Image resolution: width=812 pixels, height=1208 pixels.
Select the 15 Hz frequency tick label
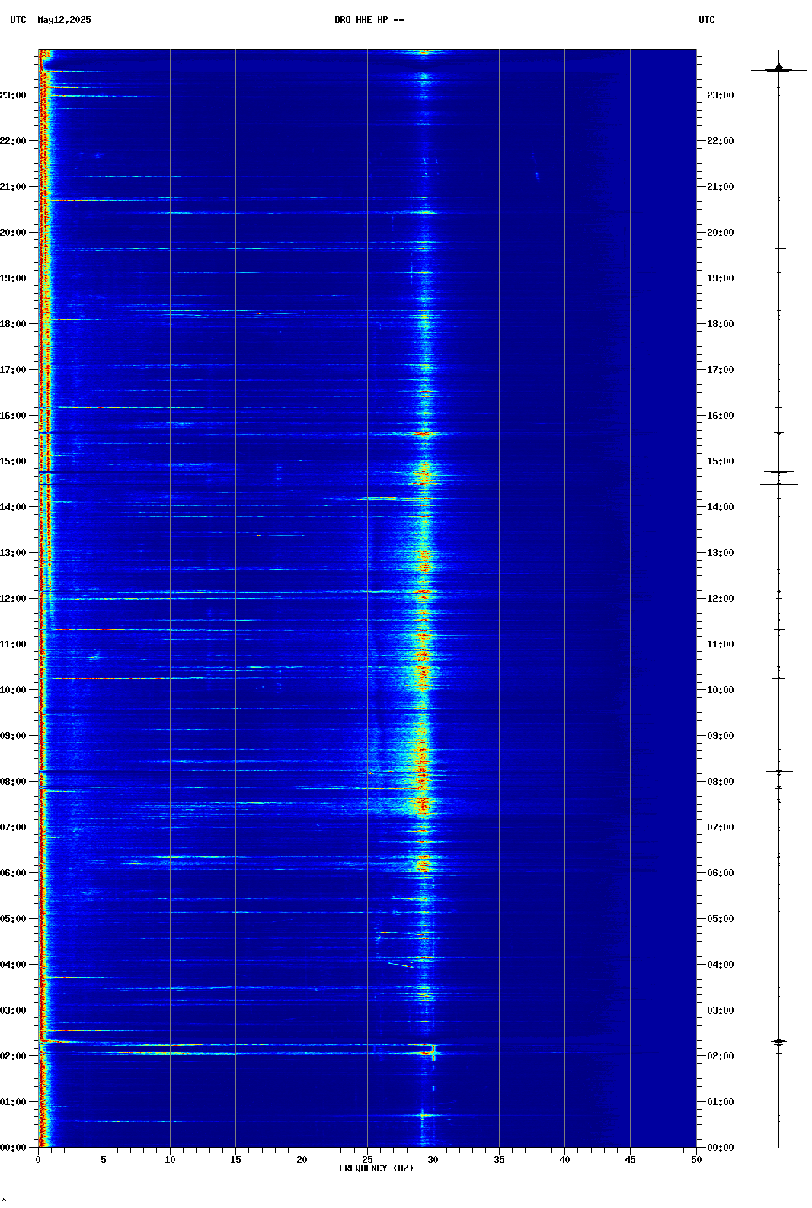point(235,1160)
